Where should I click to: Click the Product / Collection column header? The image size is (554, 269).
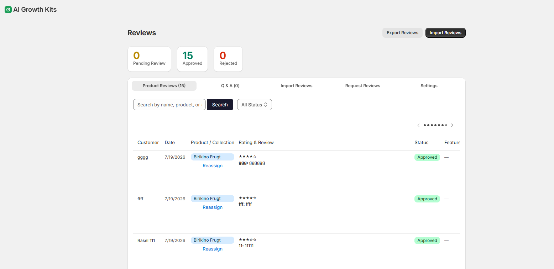(213, 143)
